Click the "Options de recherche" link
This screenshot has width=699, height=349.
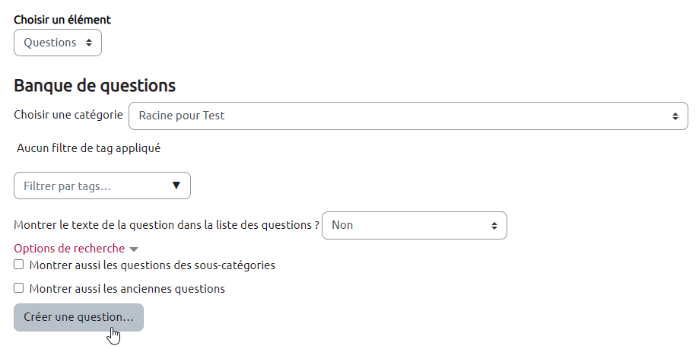[x=69, y=249]
